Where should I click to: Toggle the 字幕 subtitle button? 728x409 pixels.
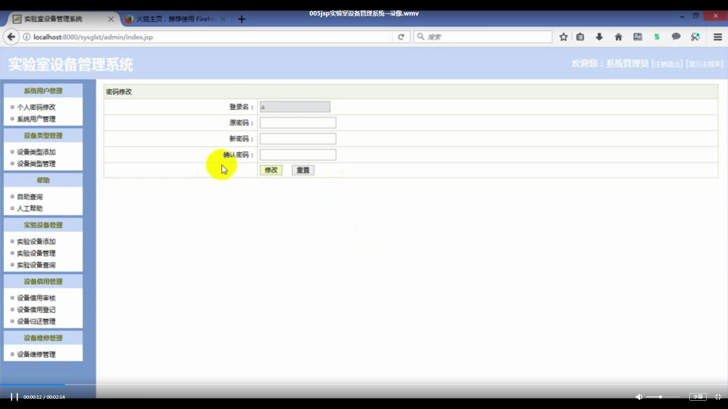click(x=698, y=397)
